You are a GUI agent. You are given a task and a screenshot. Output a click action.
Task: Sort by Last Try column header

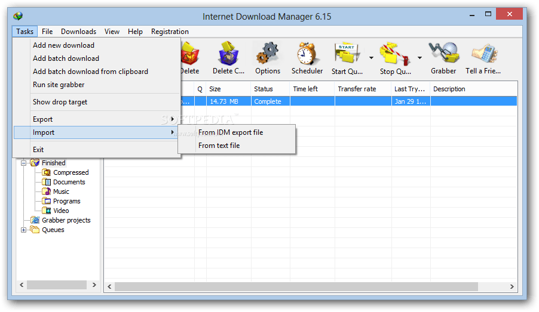[411, 89]
